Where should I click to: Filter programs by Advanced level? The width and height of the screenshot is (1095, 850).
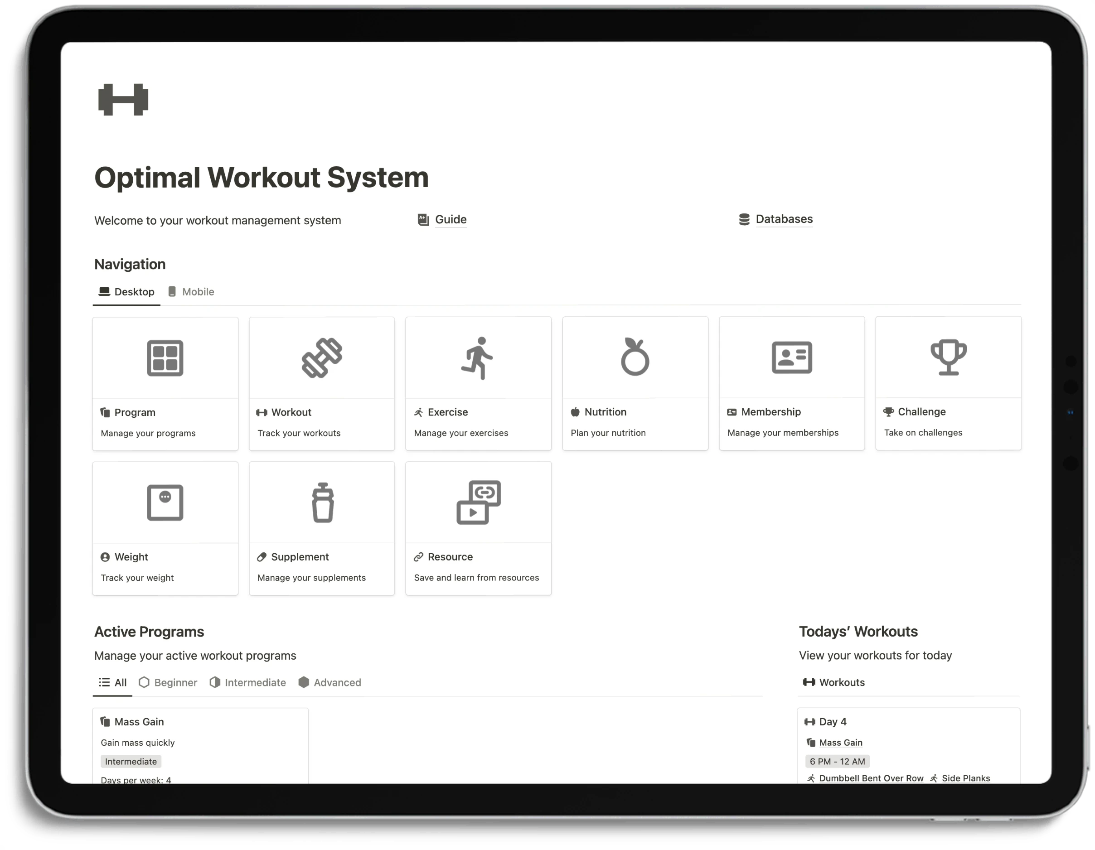pyautogui.click(x=337, y=682)
